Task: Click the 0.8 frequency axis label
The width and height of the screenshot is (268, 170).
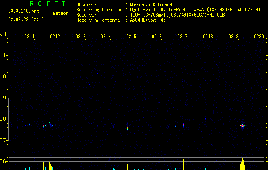Action: (3, 119)
